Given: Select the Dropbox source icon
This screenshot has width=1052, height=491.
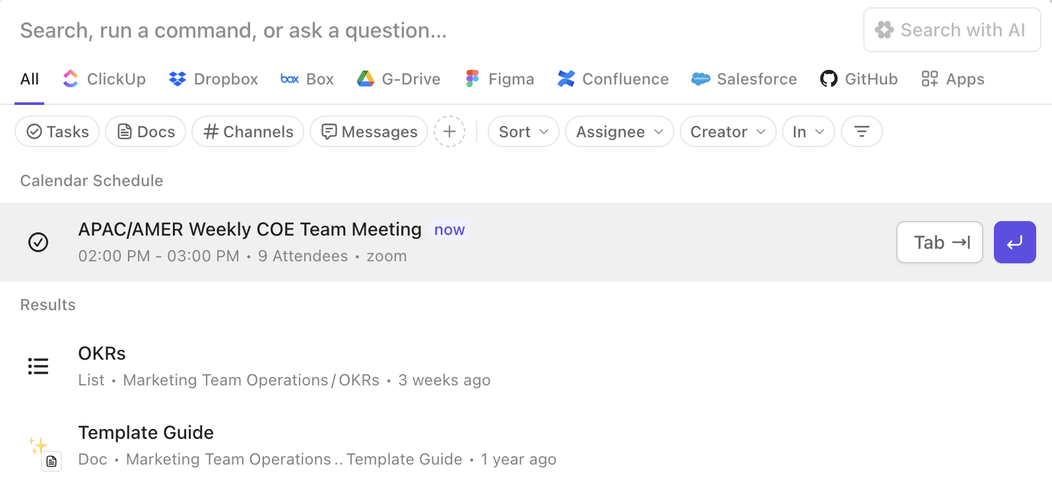Looking at the screenshot, I should [x=178, y=79].
